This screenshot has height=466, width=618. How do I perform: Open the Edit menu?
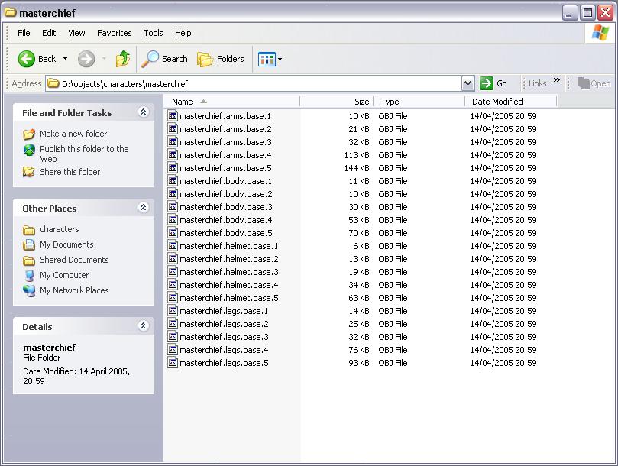(49, 33)
